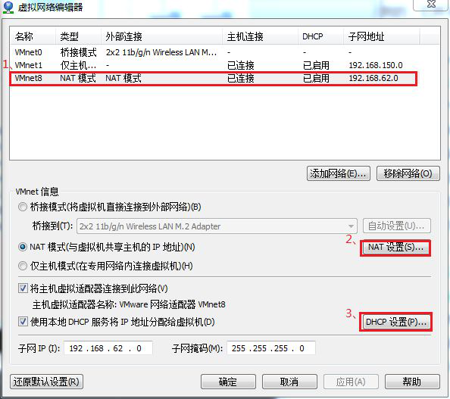Open the 桥接到 adapter dropdown
The image size is (450, 399).
217,226
